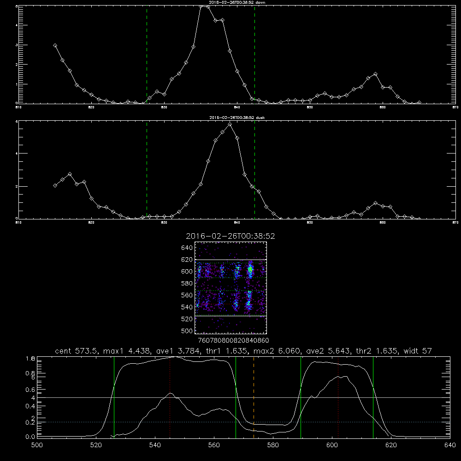Viewport: 461px width, 461px height.
Task: Click the '2016-02-26T00:38:52 dusk' plot title
Action: (237, 118)
